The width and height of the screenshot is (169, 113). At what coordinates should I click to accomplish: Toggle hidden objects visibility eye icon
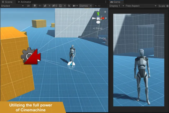[x=55, y=6]
